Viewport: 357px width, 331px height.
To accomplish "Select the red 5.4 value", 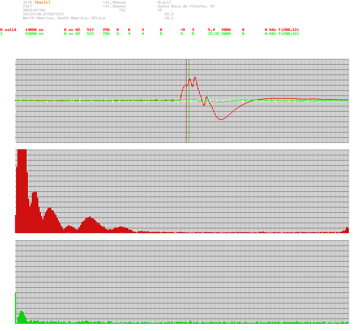I will (211, 30).
